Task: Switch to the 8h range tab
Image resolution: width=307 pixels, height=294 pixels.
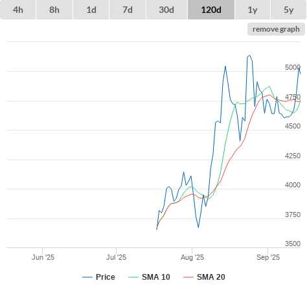Action: [54, 10]
